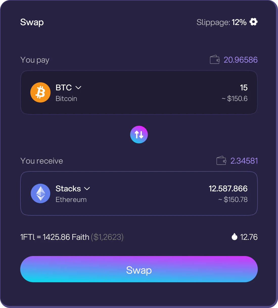Expand the Stacks token dropdown chevron
Viewport: 278px width, 308px height.
tap(87, 189)
